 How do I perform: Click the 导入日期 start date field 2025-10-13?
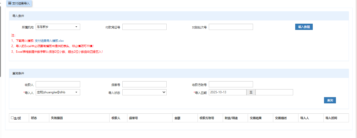pos(228,92)
